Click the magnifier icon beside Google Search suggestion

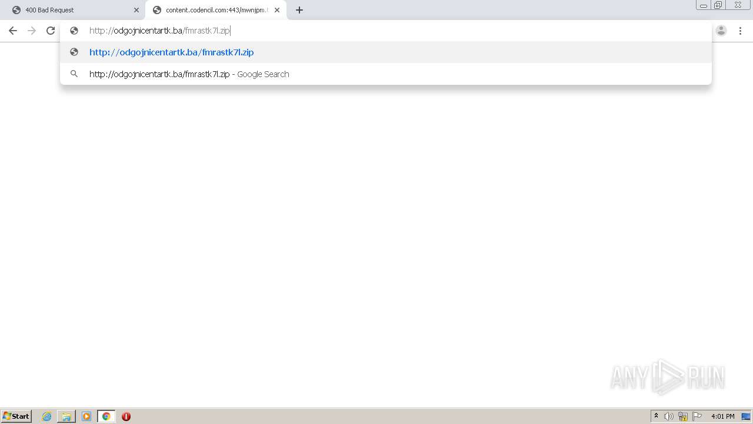tap(74, 74)
